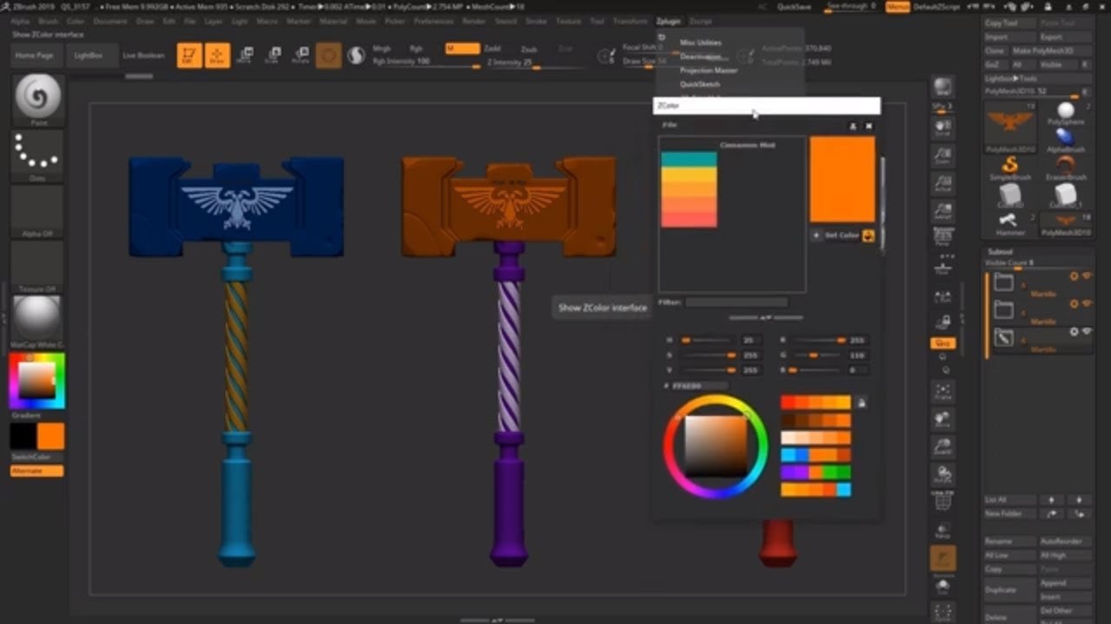Select the EraserBrush tool thumbnail
The image size is (1111, 624).
click(1066, 167)
